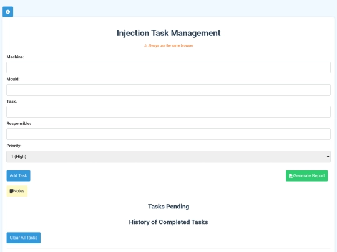Select the Task input box
The image size is (337, 252).
pyautogui.click(x=168, y=112)
